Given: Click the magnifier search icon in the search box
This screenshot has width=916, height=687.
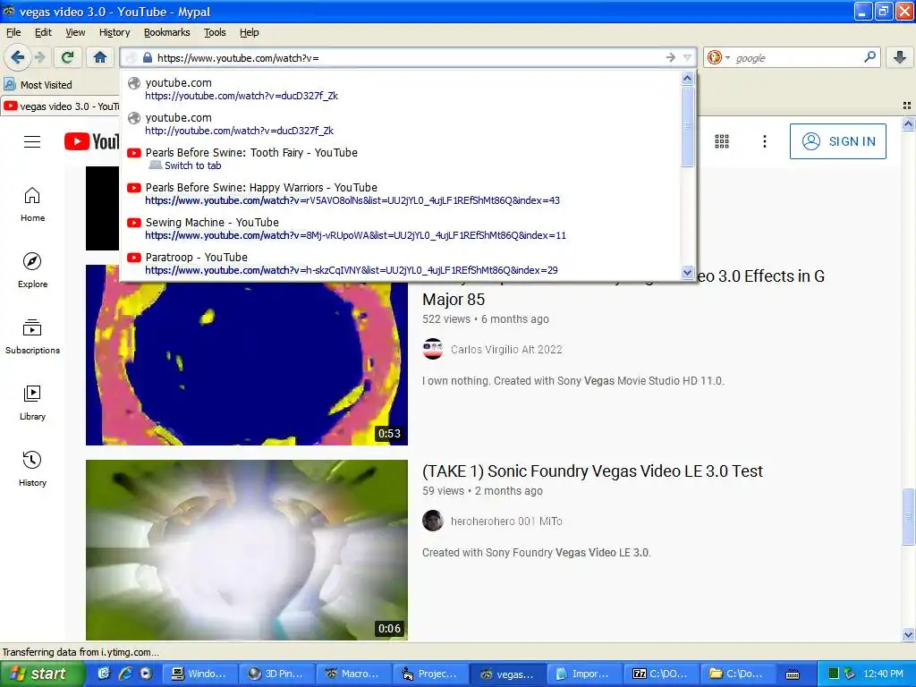Looking at the screenshot, I should click(869, 57).
